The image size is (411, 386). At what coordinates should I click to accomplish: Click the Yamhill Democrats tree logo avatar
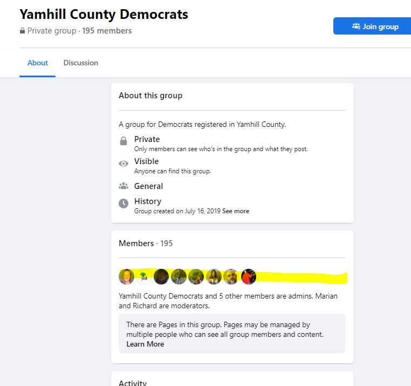click(143, 276)
